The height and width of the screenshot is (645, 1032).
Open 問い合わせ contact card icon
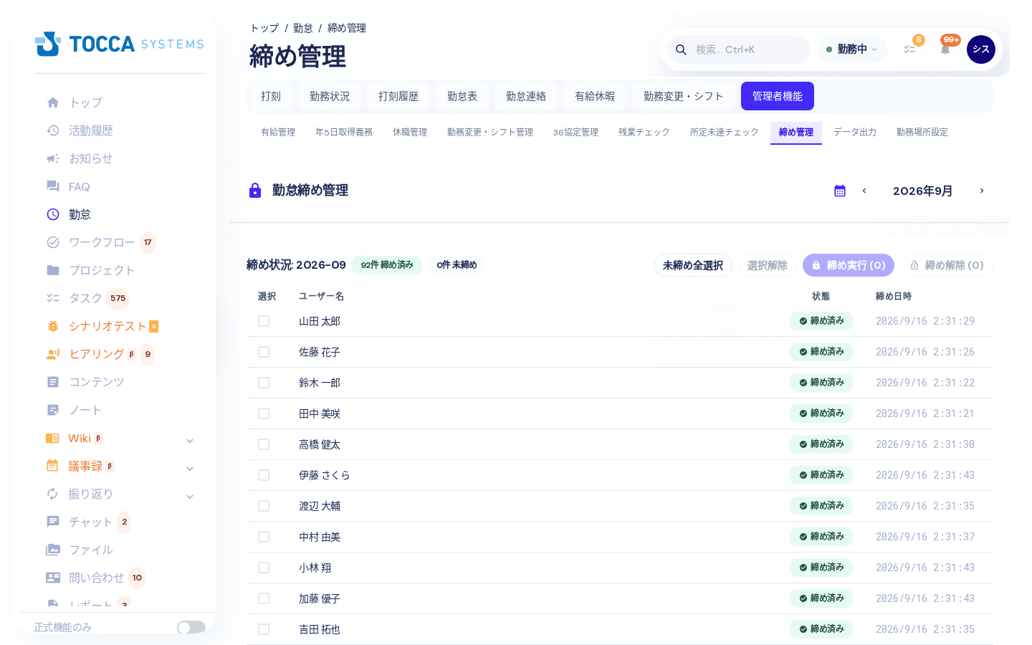pos(53,578)
